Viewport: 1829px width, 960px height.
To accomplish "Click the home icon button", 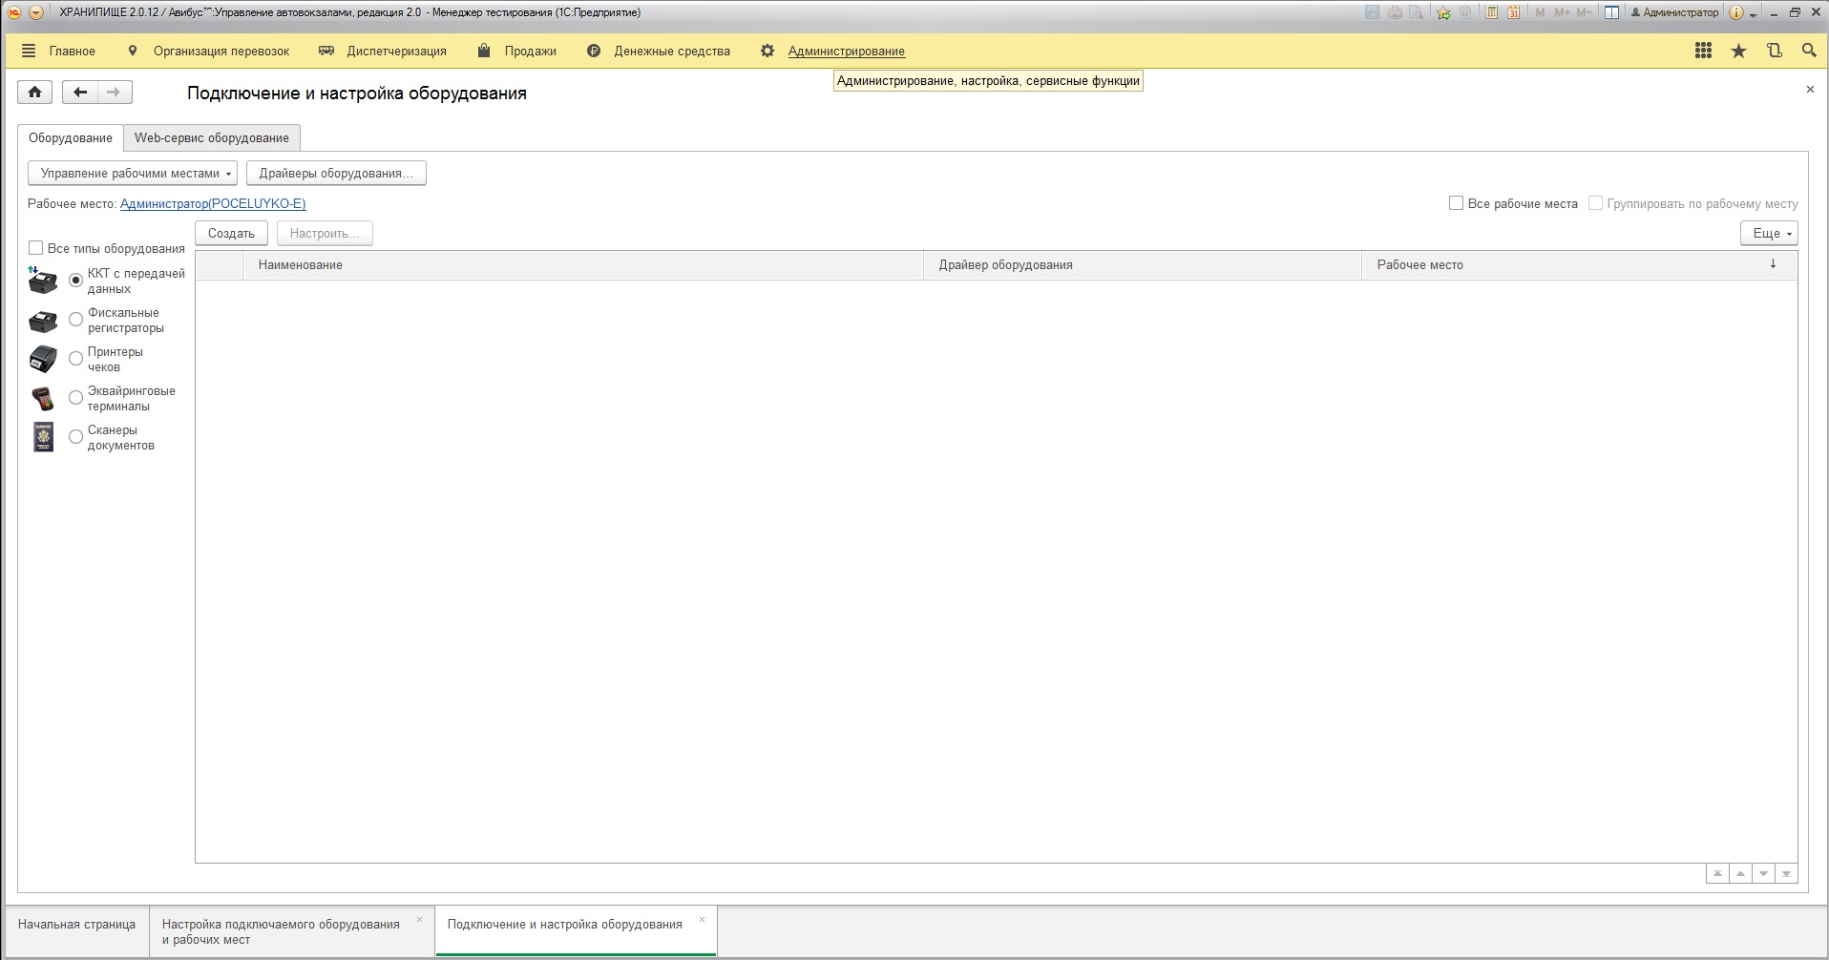I will click(x=34, y=92).
